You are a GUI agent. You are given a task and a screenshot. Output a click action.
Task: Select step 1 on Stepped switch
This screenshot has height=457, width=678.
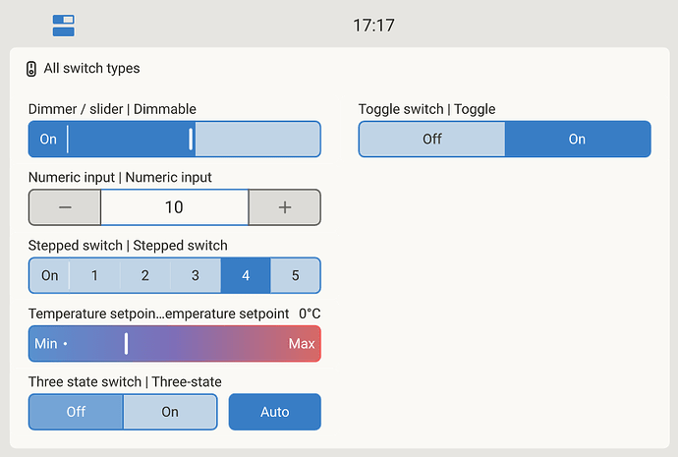point(95,275)
